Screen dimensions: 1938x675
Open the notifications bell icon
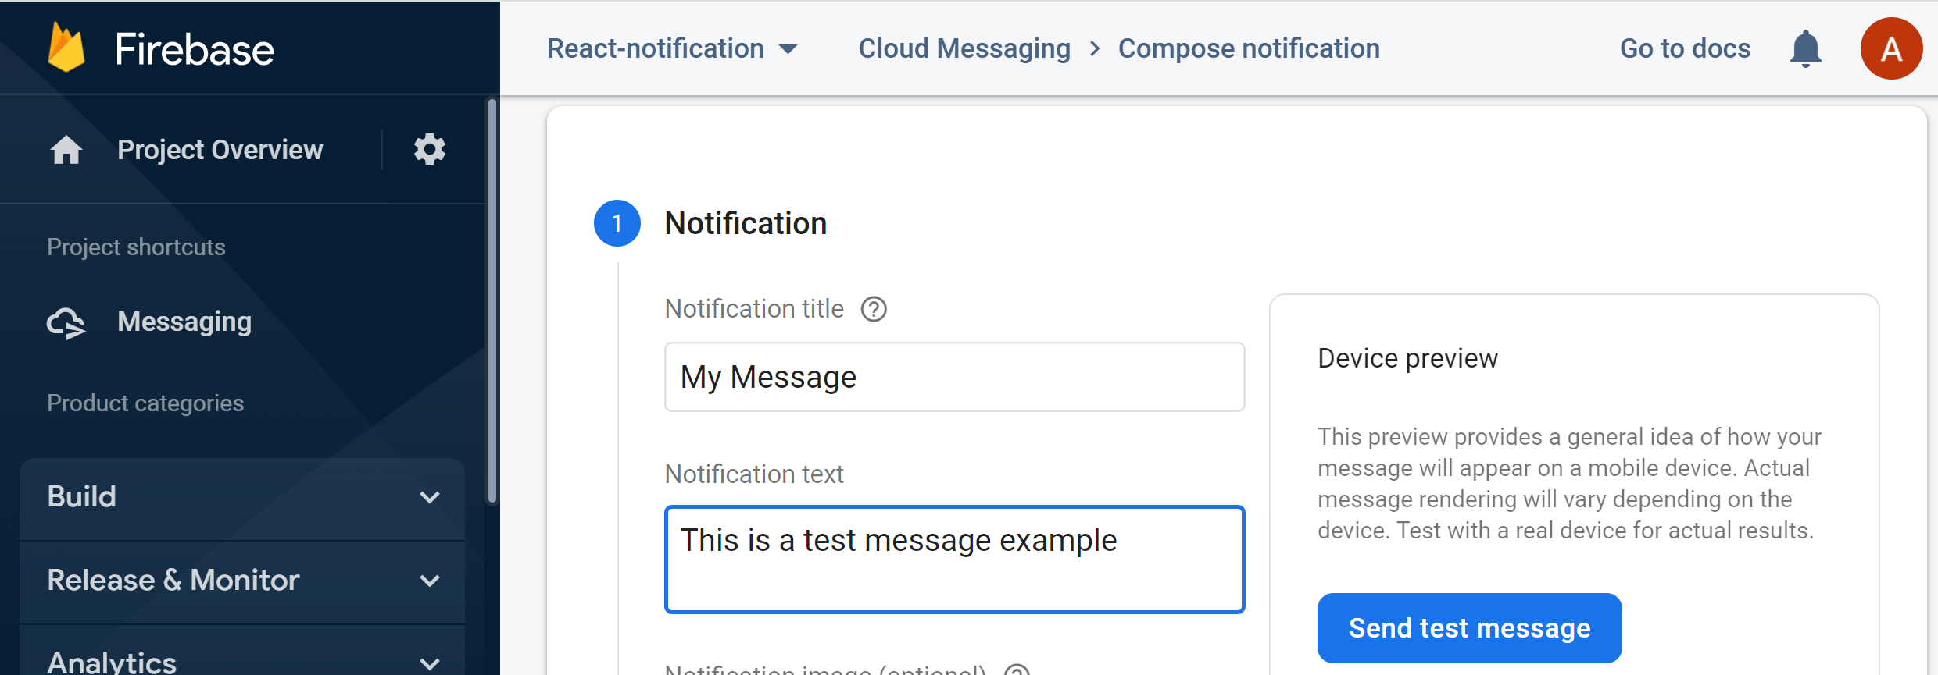pyautogui.click(x=1805, y=49)
